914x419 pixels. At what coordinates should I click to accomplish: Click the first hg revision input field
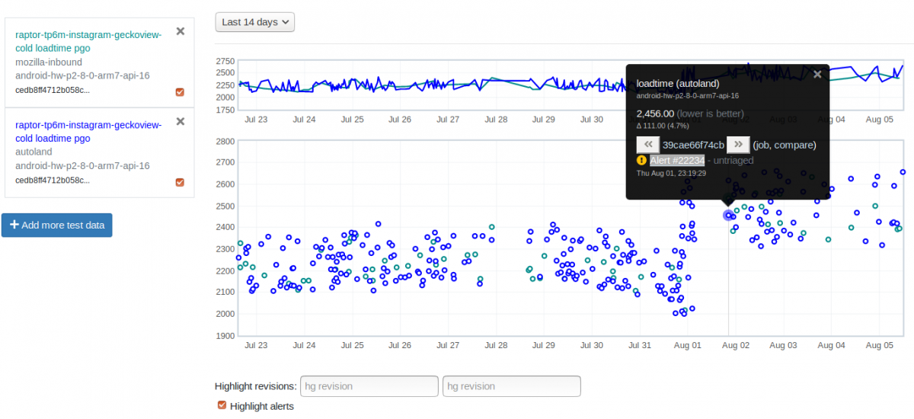click(369, 386)
